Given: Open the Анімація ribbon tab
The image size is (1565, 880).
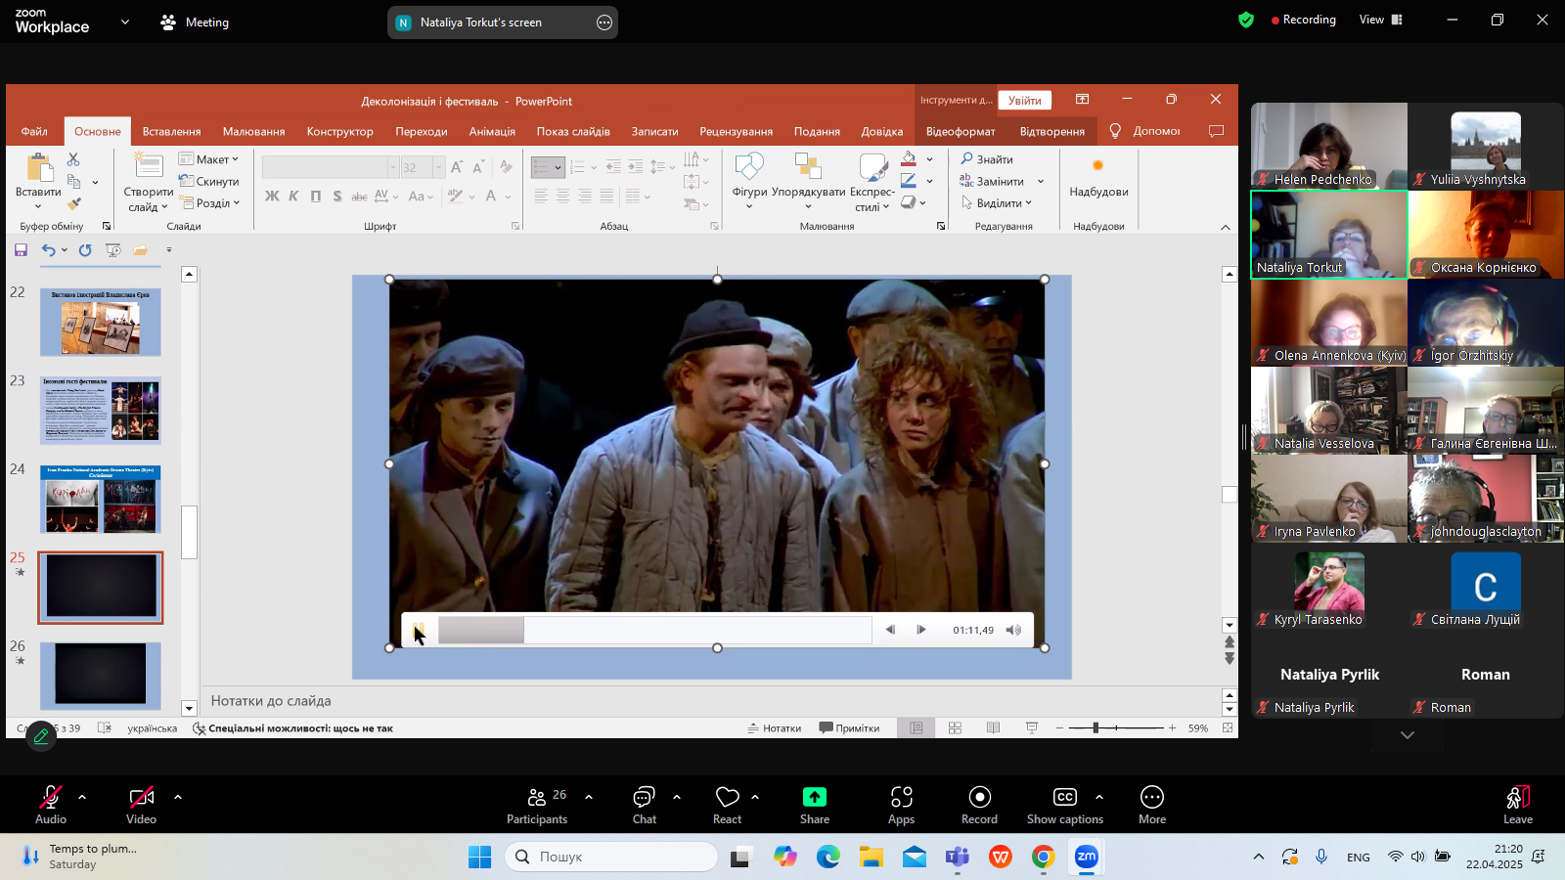Looking at the screenshot, I should pyautogui.click(x=492, y=131).
